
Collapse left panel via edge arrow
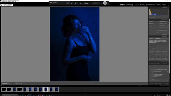(x=1, y=46)
